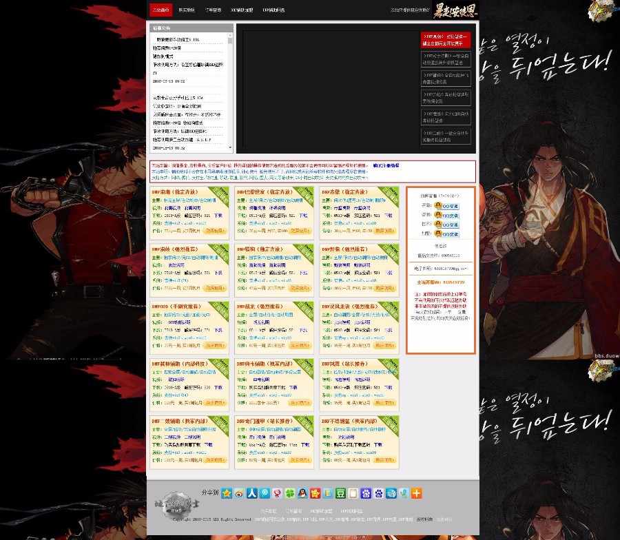620x540 pixels.
Task: Click announcement box scrollbar down arrow
Action: click(230, 147)
